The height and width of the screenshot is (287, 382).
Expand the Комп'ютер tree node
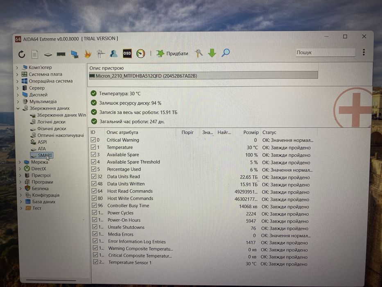click(17, 68)
